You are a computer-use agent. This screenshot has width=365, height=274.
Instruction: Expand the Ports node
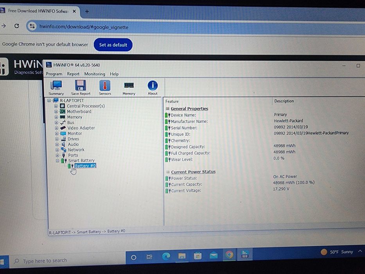(57, 155)
